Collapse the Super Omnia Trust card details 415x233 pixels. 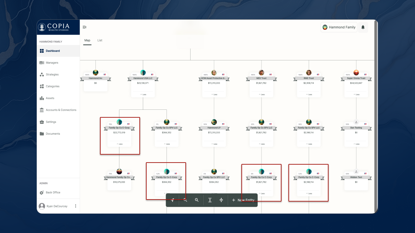point(356,94)
